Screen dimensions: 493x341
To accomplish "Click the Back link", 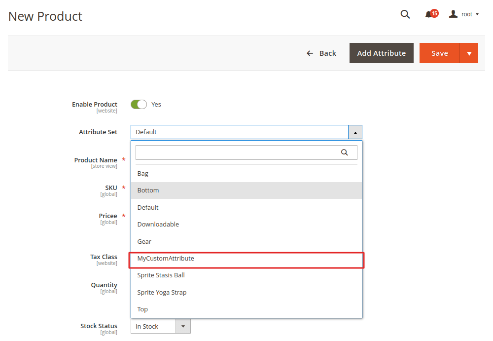I will [x=321, y=53].
